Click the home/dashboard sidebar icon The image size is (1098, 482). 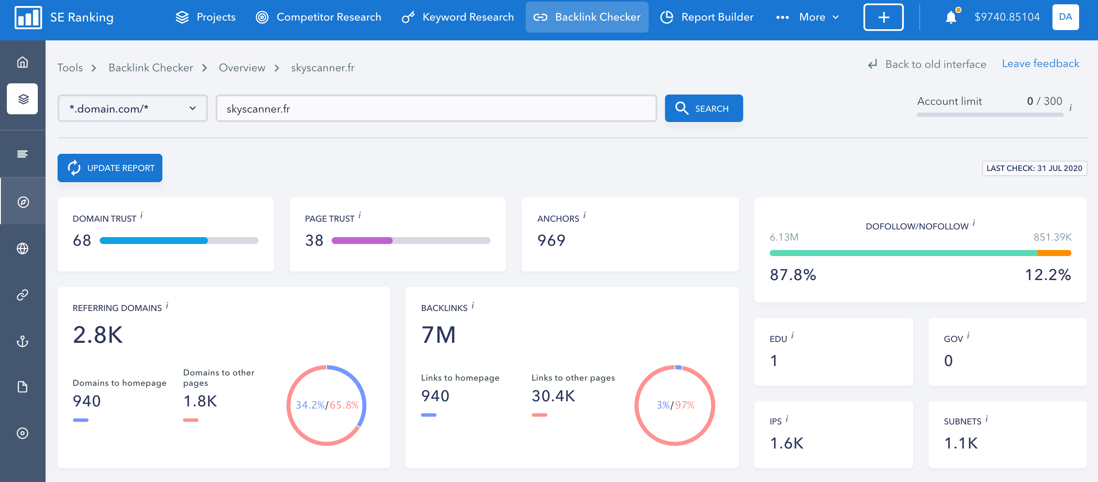(x=23, y=62)
